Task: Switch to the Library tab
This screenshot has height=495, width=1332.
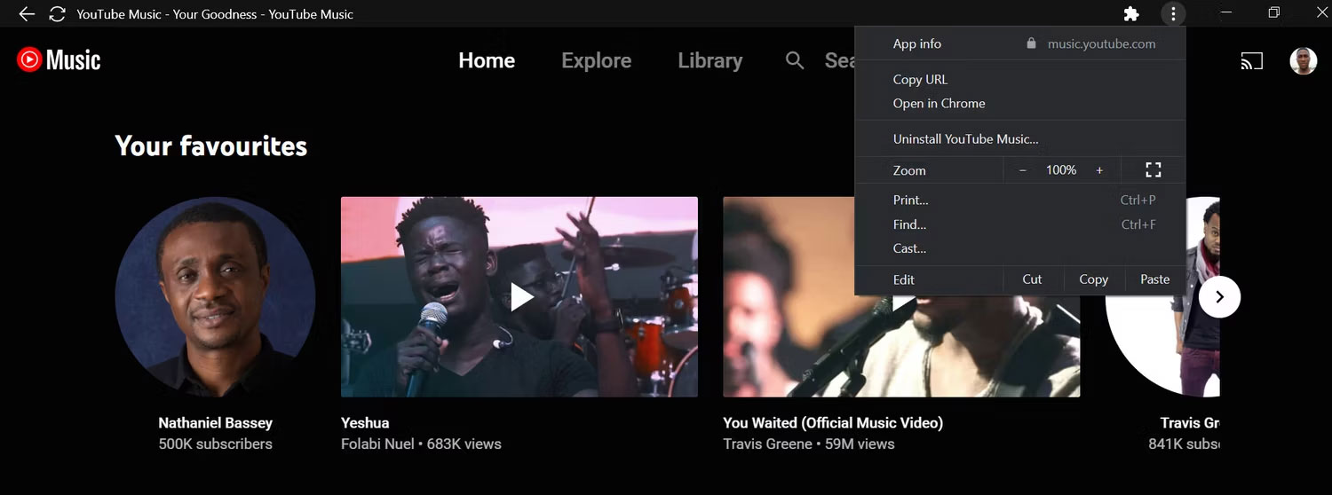Action: point(710,60)
